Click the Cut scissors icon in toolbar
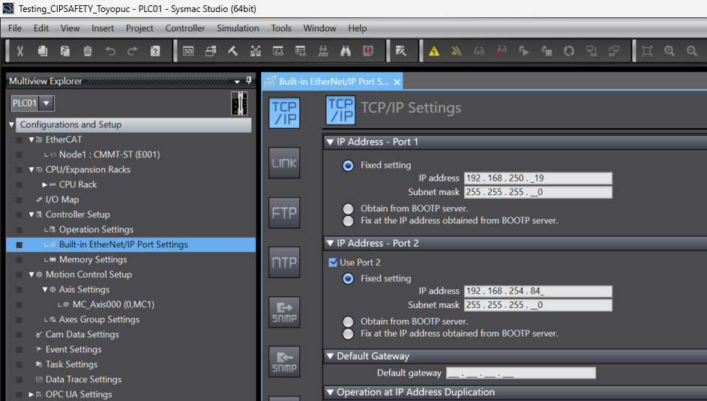The height and width of the screenshot is (401, 707). (x=19, y=51)
